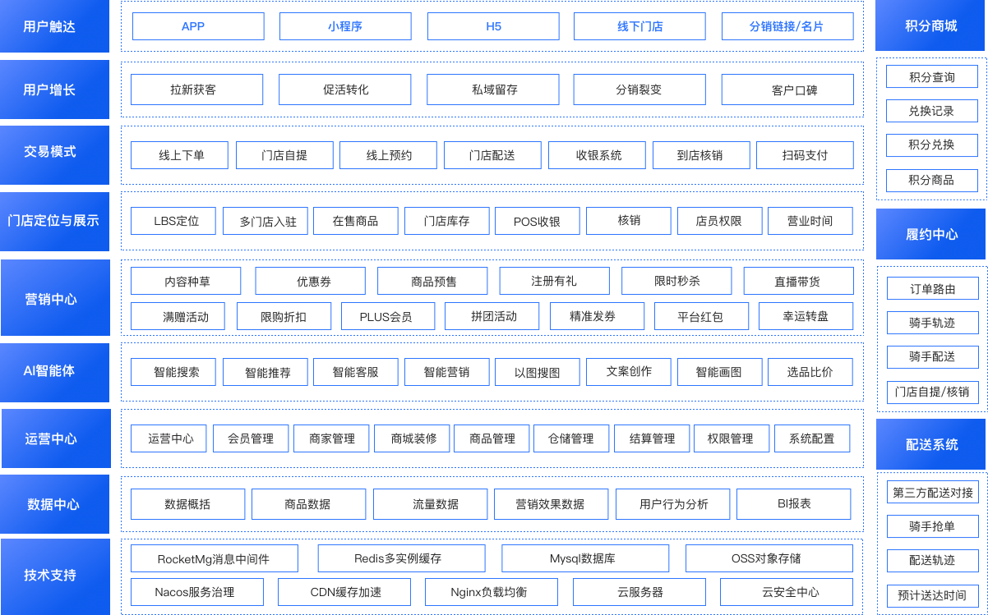Open the 用户增长 category tab
This screenshot has width=988, height=615.
[54, 89]
